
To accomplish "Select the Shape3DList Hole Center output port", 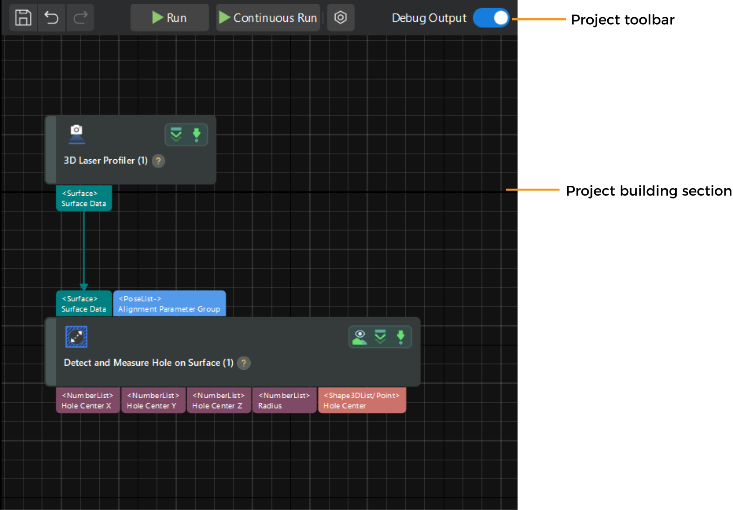I will 361,401.
